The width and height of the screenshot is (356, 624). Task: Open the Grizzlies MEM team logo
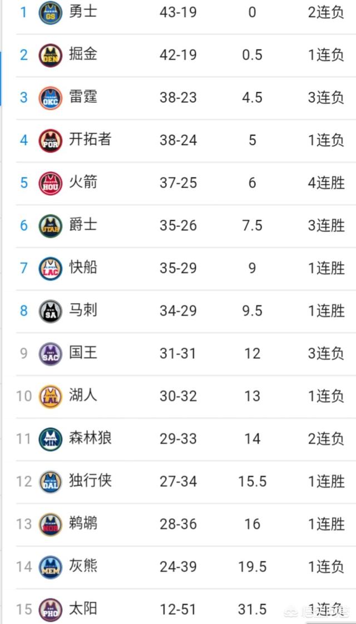[x=51, y=567]
